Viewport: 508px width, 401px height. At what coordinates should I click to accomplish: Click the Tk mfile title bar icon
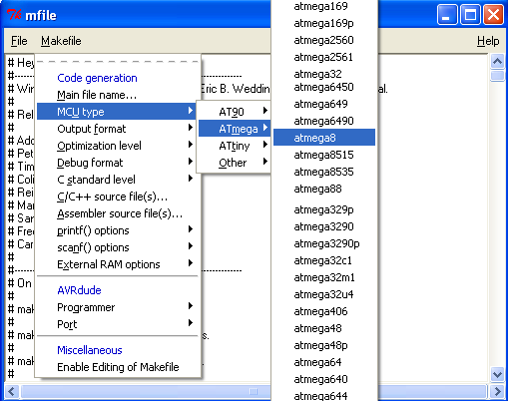pos(14,15)
